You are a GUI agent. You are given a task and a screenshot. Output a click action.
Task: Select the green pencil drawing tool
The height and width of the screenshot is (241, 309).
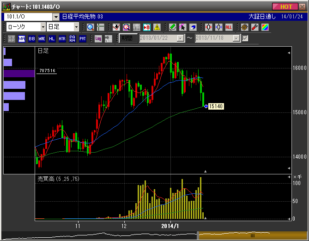pos(172,27)
